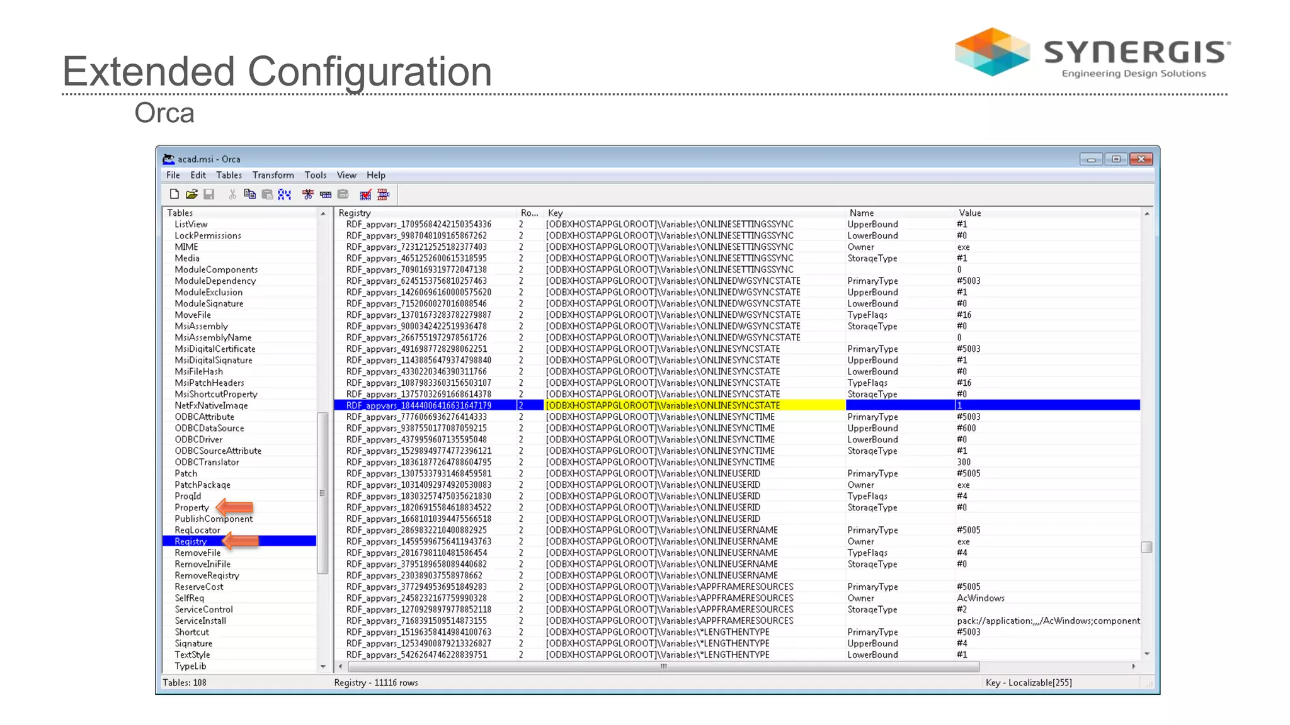Screen dimensions: 1290x725
Task: Click the Orca app icon in title bar
Action: pos(168,159)
